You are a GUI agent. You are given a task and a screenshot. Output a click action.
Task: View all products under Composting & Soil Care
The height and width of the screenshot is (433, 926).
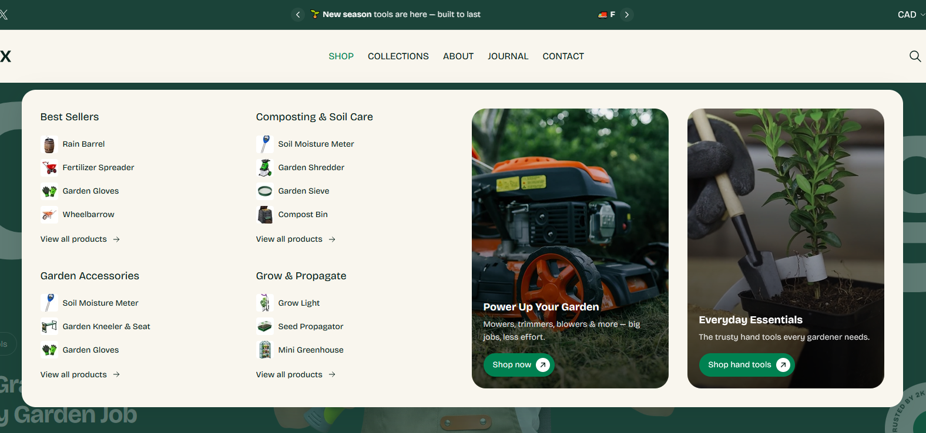(x=296, y=239)
